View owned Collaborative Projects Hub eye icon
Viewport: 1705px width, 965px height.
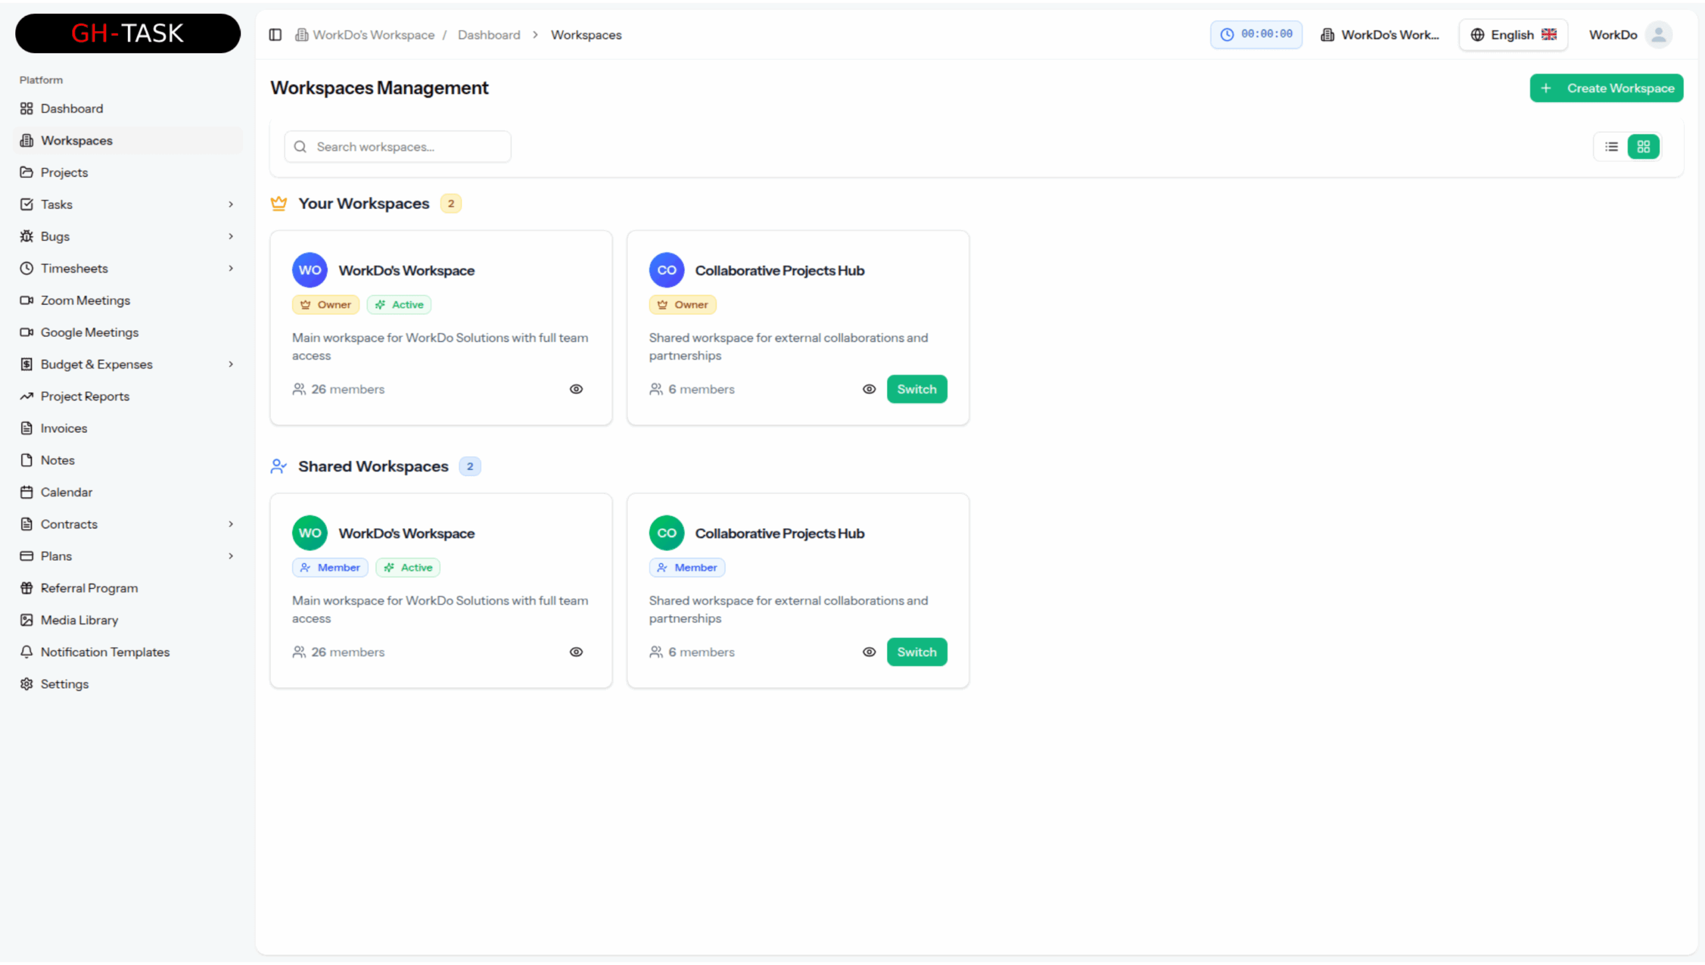(x=869, y=389)
